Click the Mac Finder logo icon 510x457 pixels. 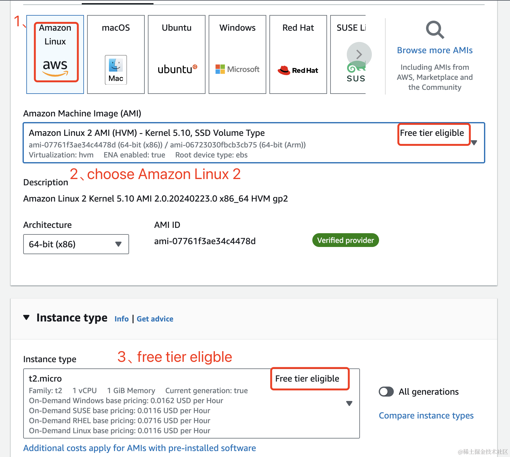click(116, 70)
